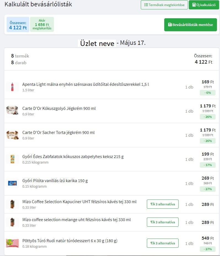Click 549 Ft price of Túró Rudi
The image size is (220, 256).
click(x=208, y=238)
